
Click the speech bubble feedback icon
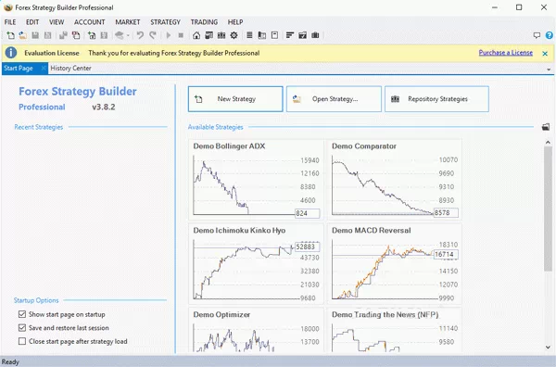tap(537, 35)
